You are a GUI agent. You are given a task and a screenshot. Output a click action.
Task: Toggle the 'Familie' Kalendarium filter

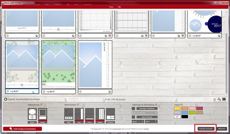coord(100,116)
